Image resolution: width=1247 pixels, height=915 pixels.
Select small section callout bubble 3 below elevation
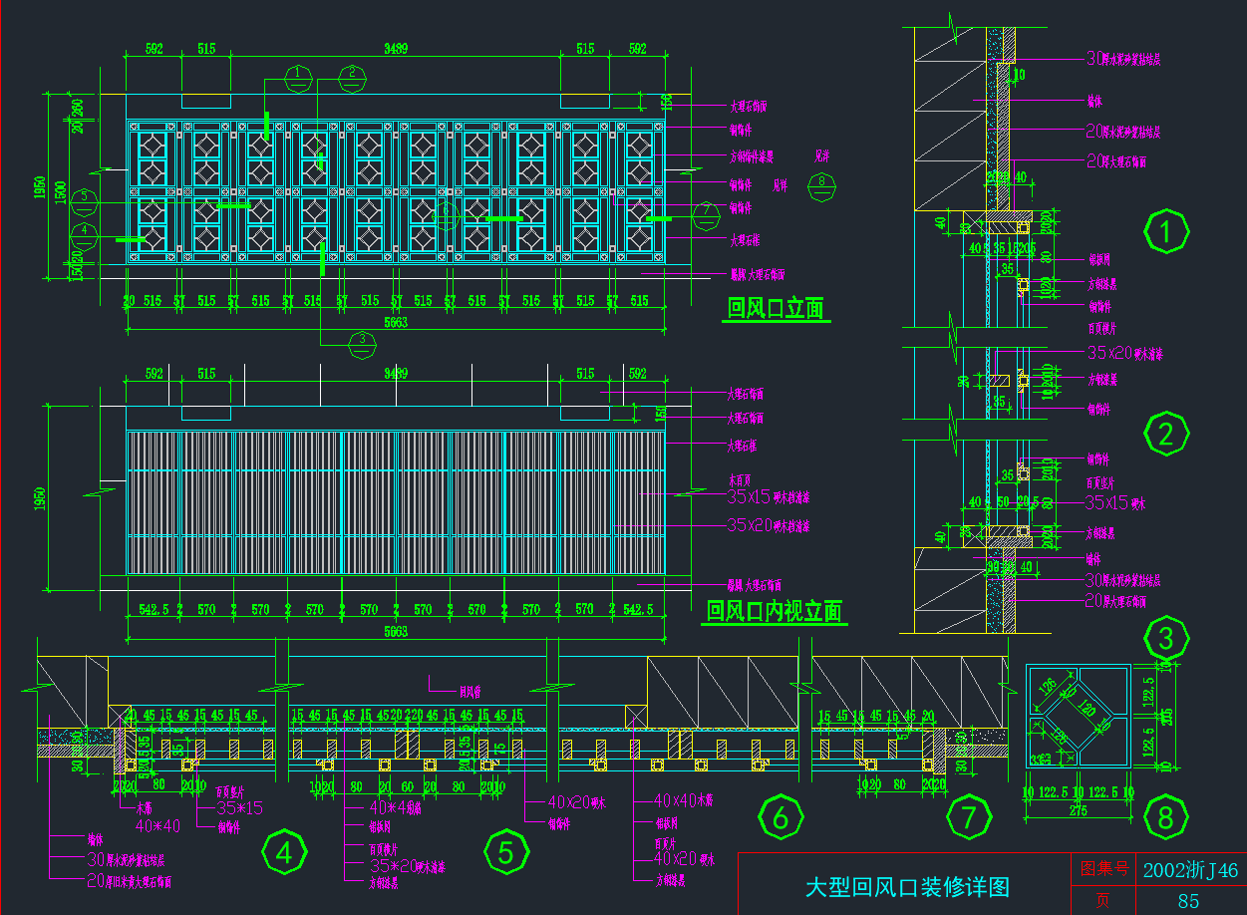[x=362, y=342]
